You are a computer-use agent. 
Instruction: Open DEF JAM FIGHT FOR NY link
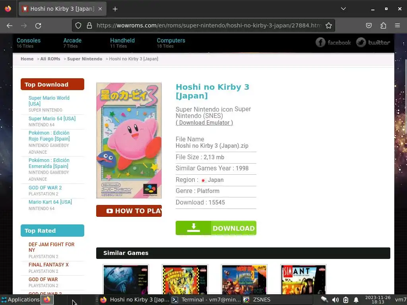(51, 247)
